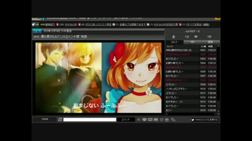Click the コメント submit button
252x141 pixels.
[126, 120]
